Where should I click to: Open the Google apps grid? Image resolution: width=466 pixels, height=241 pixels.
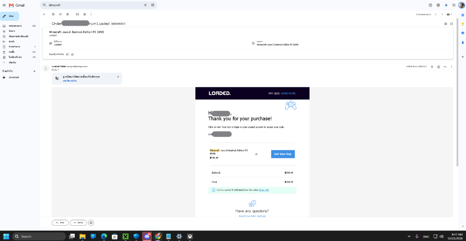(x=454, y=5)
